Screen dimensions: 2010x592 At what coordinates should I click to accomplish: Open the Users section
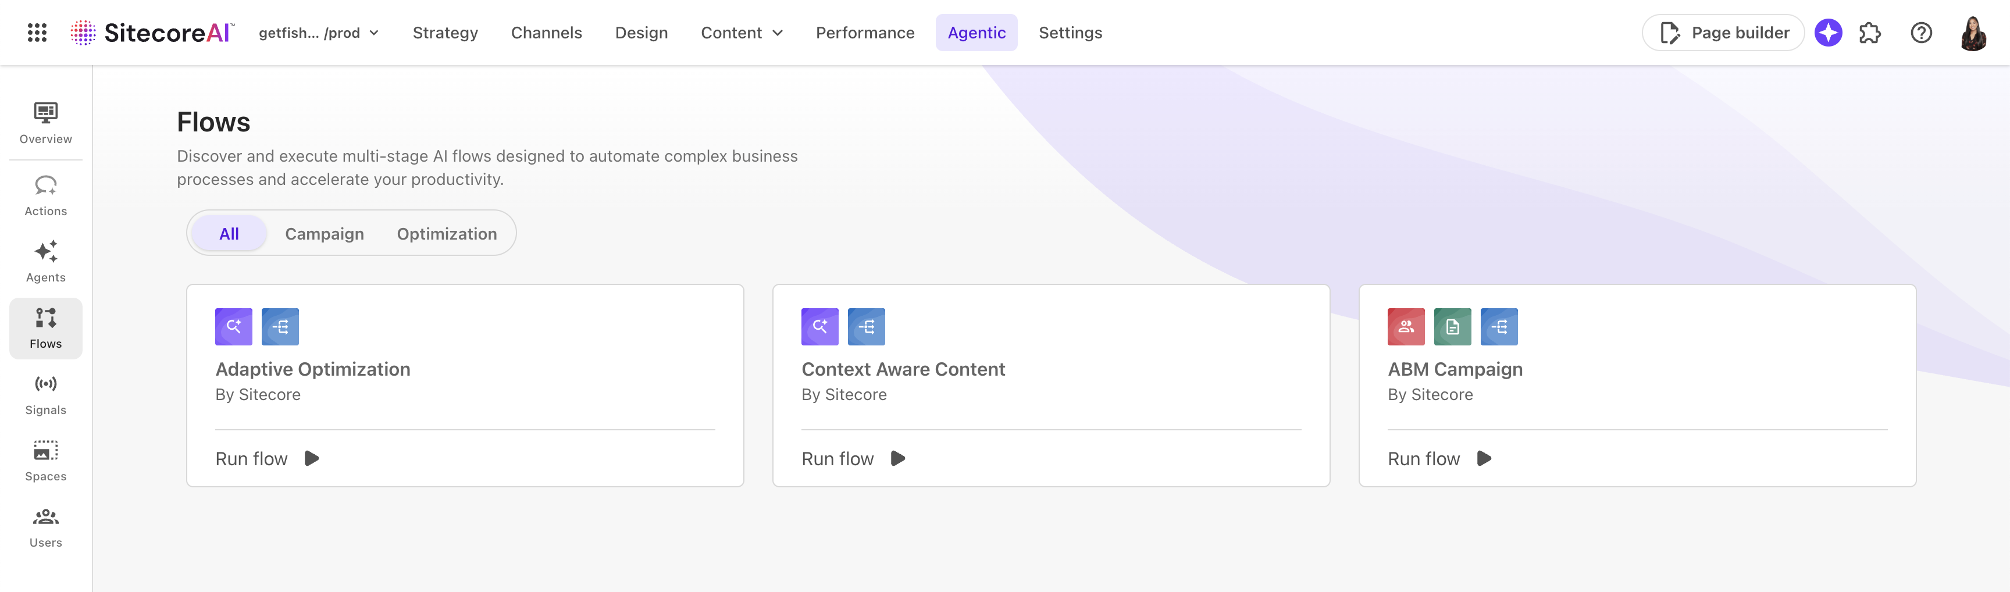tap(45, 526)
